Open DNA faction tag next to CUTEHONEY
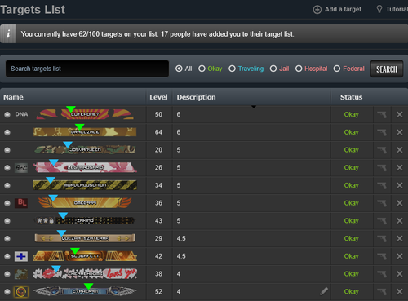The width and height of the screenshot is (408, 301). pyautogui.click(x=21, y=114)
